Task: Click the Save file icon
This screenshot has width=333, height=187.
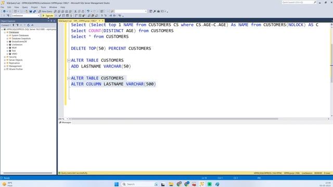Action: [31, 11]
